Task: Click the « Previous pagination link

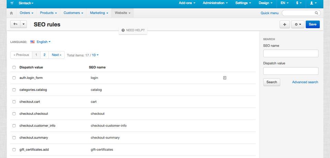Action: point(21,55)
